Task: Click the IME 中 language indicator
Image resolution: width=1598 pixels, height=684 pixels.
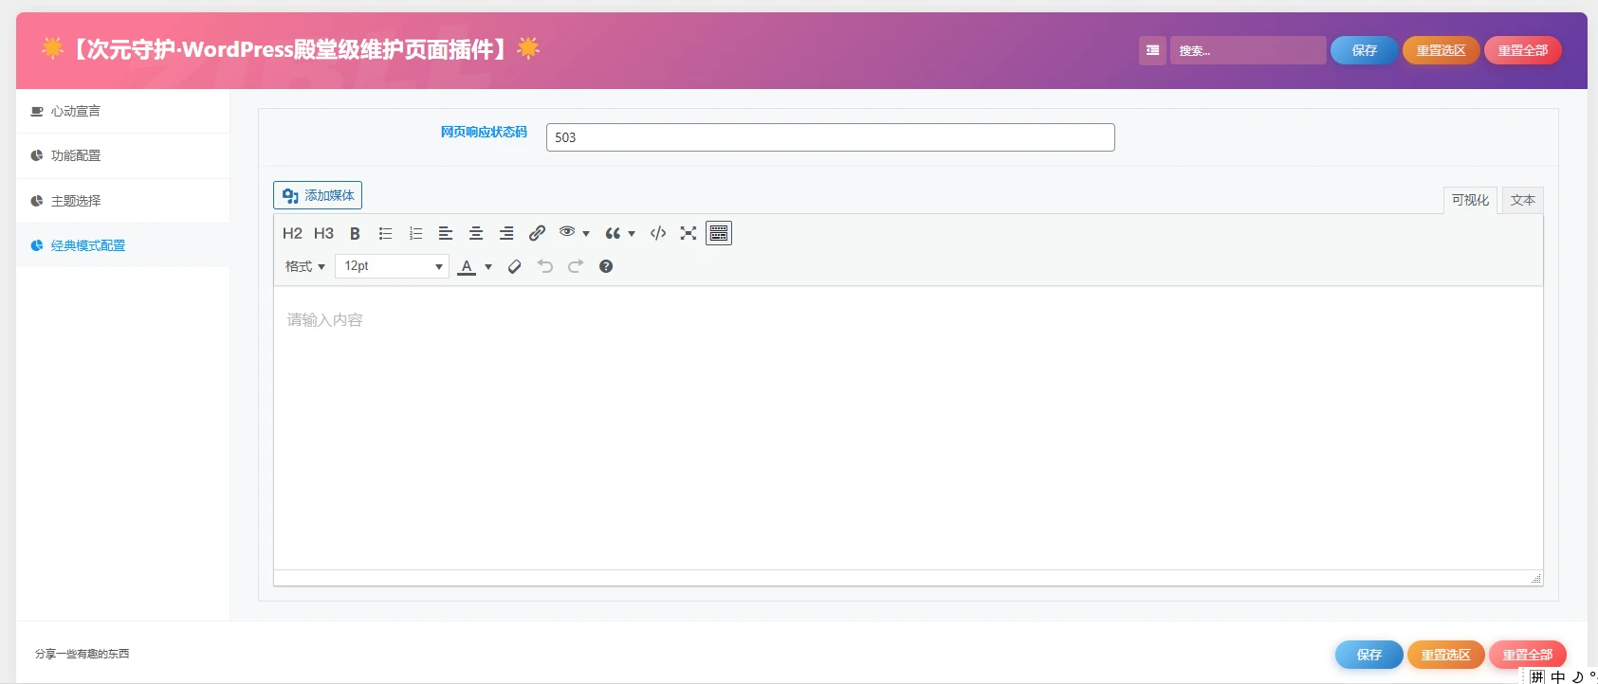Action: pyautogui.click(x=1558, y=676)
